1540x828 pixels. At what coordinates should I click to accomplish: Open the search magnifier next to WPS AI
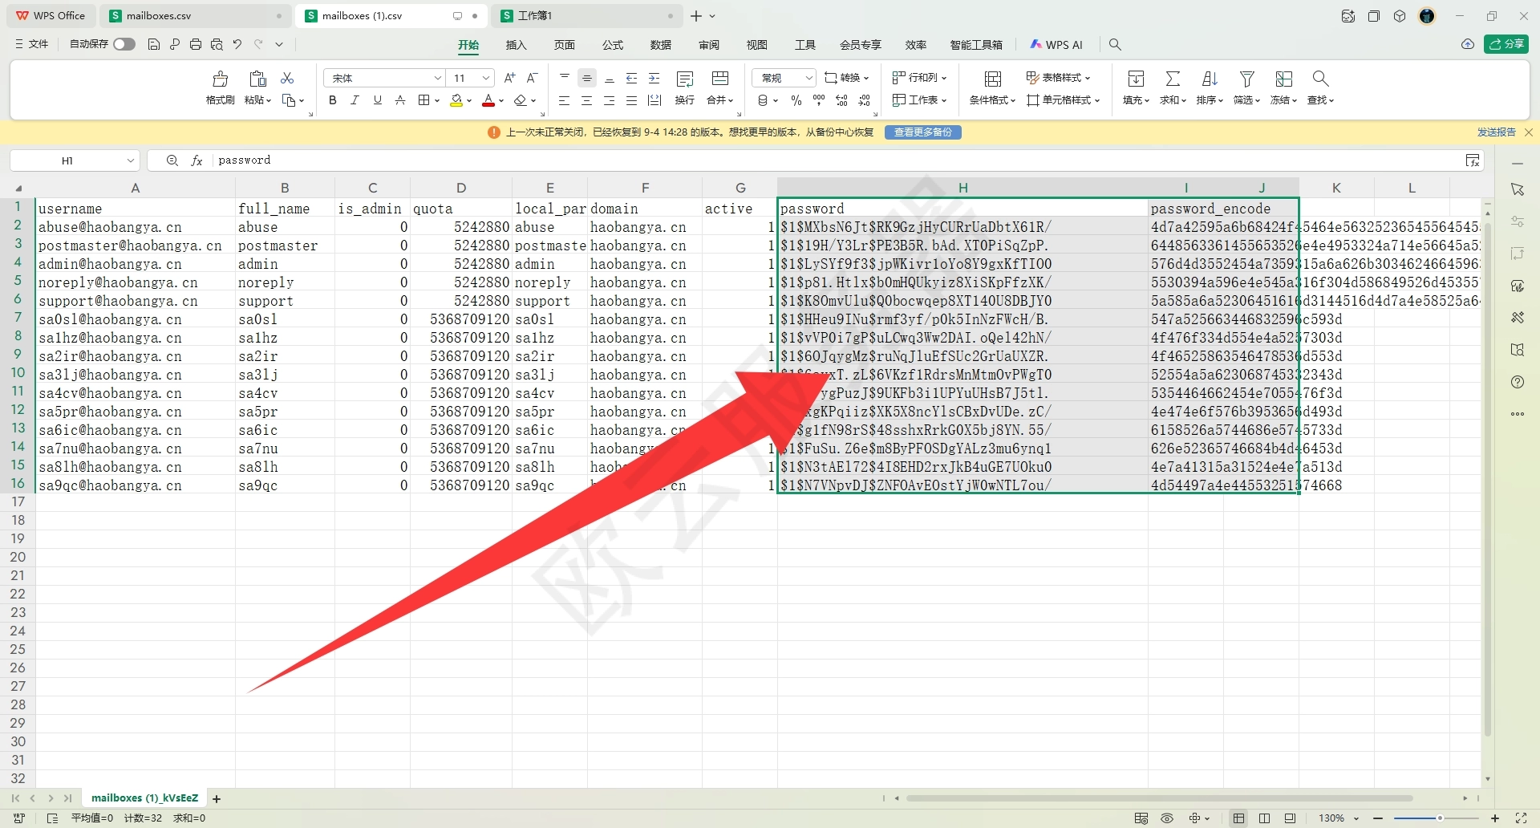(1115, 44)
